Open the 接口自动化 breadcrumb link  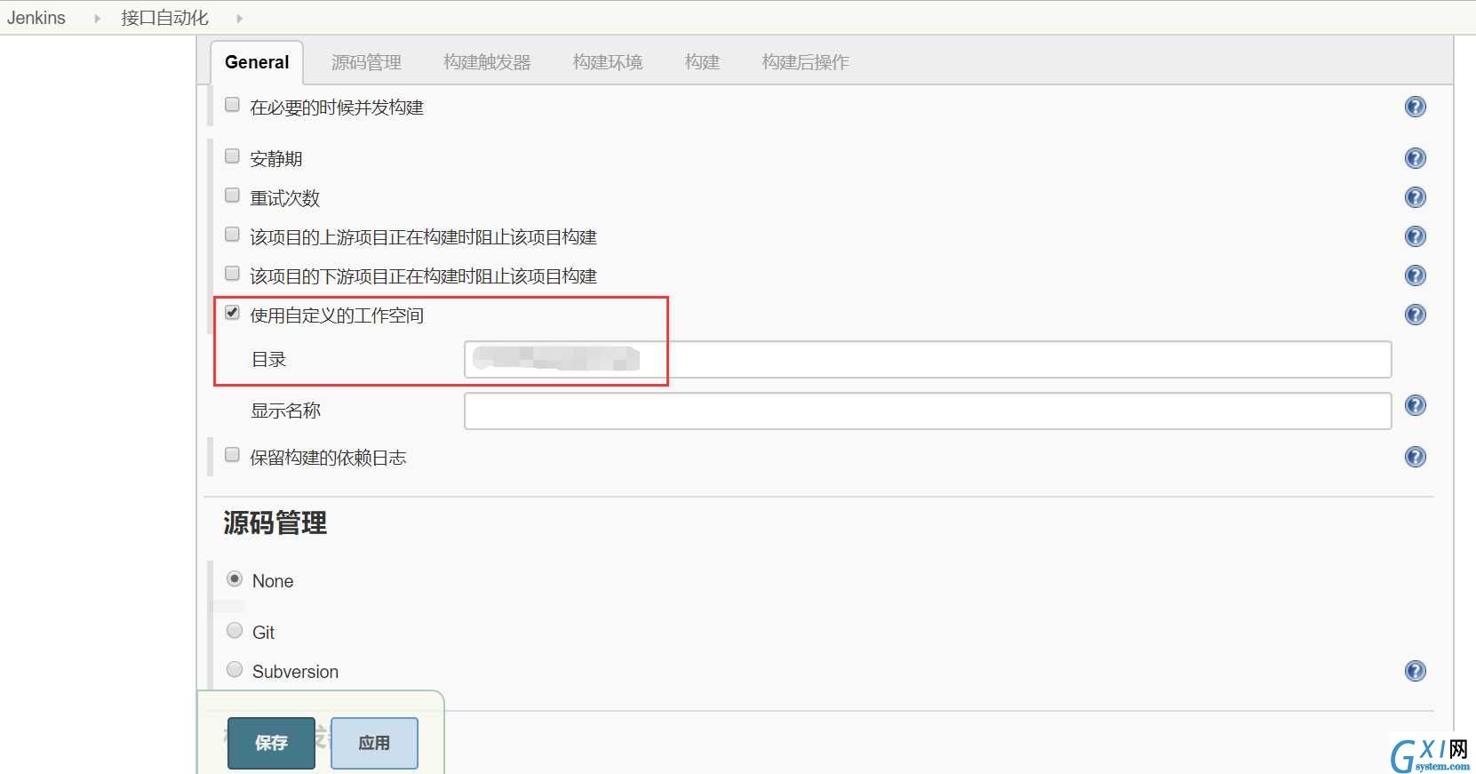pos(164,18)
